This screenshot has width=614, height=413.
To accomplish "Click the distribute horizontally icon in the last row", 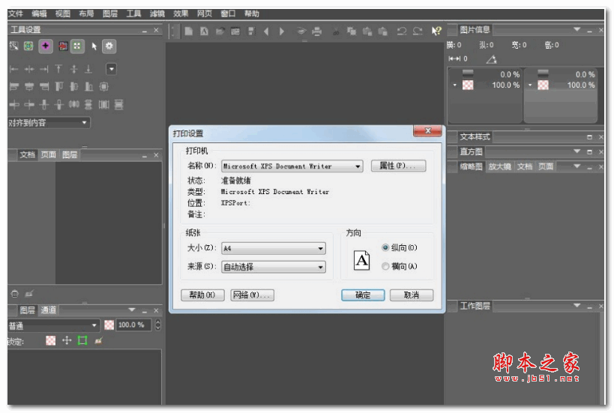I will [x=74, y=104].
